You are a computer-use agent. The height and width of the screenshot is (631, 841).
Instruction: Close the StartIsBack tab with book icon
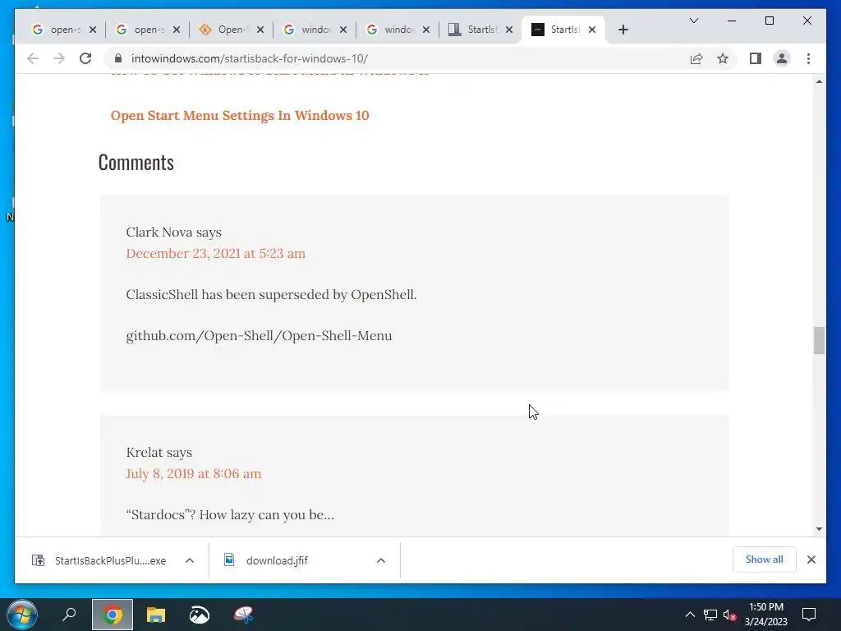pyautogui.click(x=509, y=30)
